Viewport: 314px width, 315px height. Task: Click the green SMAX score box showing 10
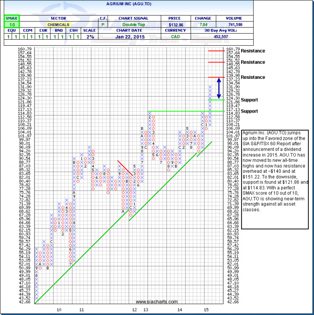[x=9, y=25]
